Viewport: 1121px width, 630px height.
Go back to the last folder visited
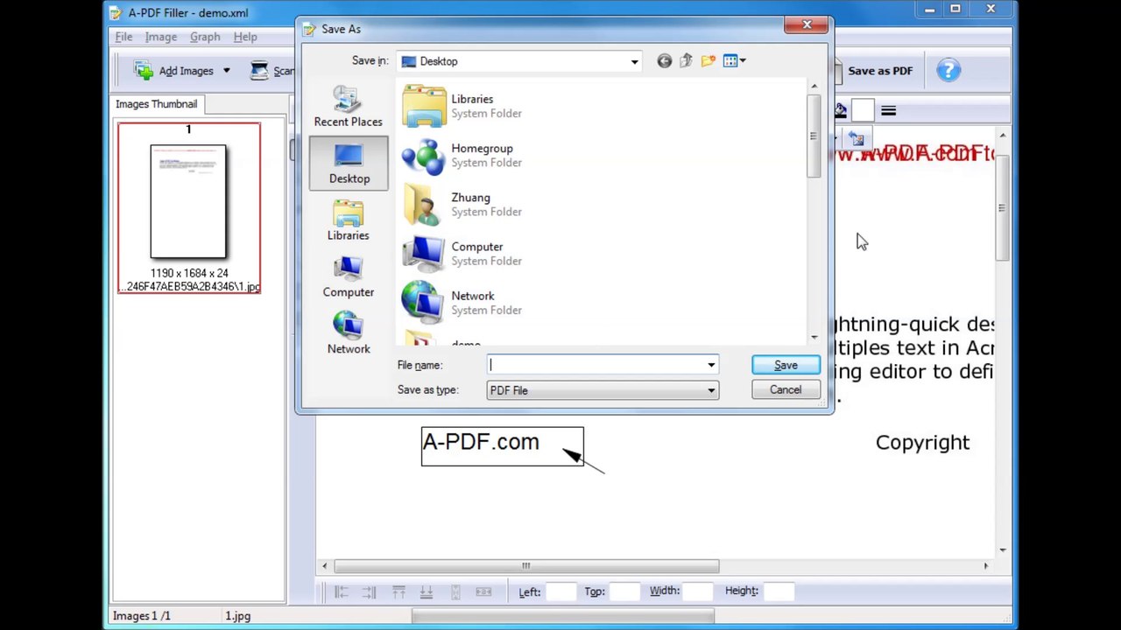pyautogui.click(x=664, y=61)
